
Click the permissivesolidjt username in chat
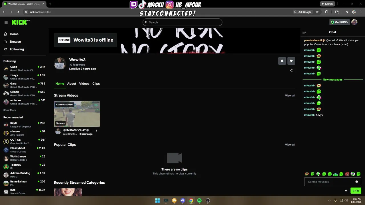tap(315, 40)
